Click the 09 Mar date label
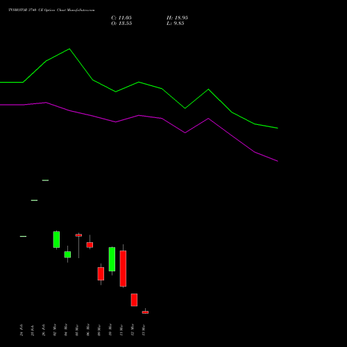Image resolution: width=347 pixels, height=347 pixels. click(99, 330)
